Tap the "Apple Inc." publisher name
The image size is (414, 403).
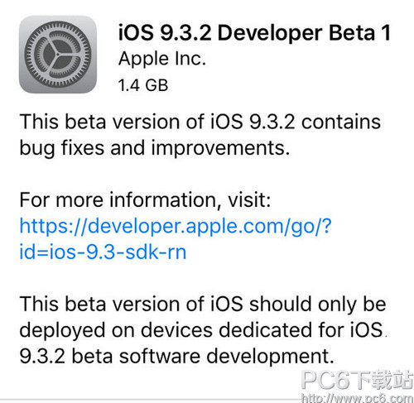162,59
